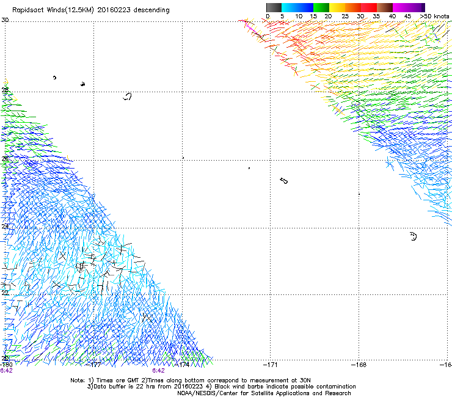The height and width of the screenshot is (397, 452).
Task: Click the legend value "10" under the color bar
Action: 299,16
